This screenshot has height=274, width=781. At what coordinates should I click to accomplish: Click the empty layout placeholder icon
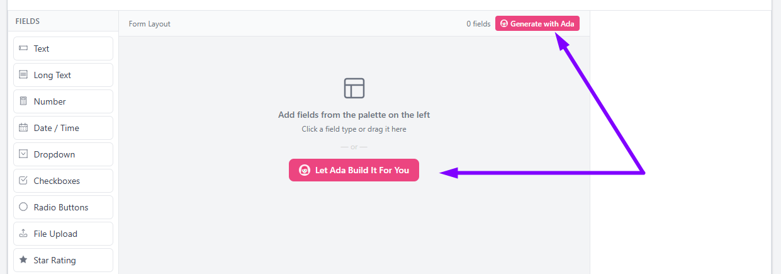[x=354, y=88]
